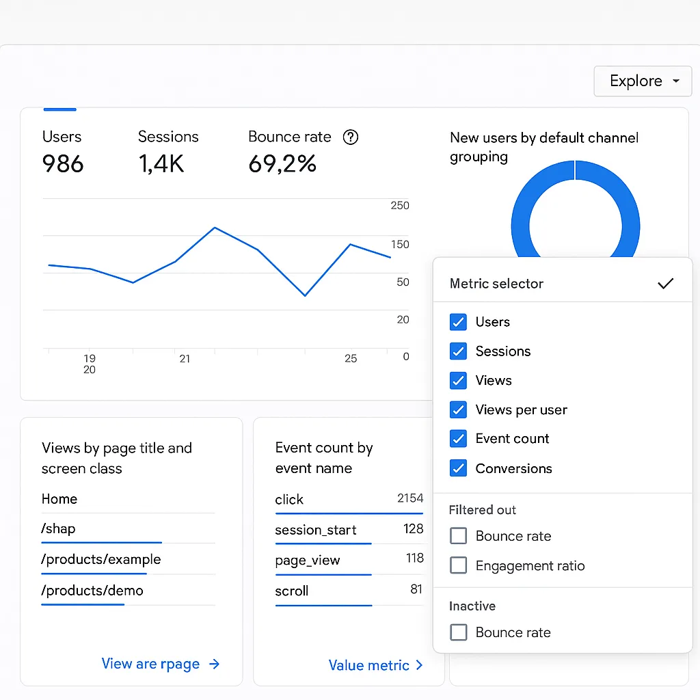Uncheck the Conversions metric checkbox
Screen dimensions: 700x700
coord(458,468)
